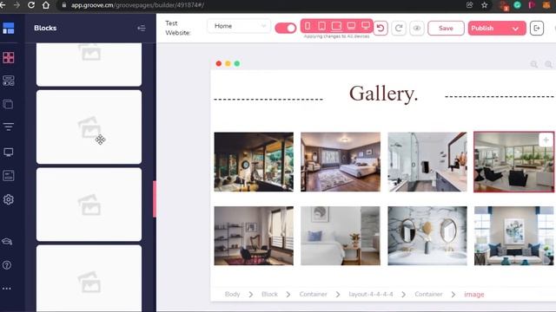Select the bedroom with rug image

click(x=341, y=162)
